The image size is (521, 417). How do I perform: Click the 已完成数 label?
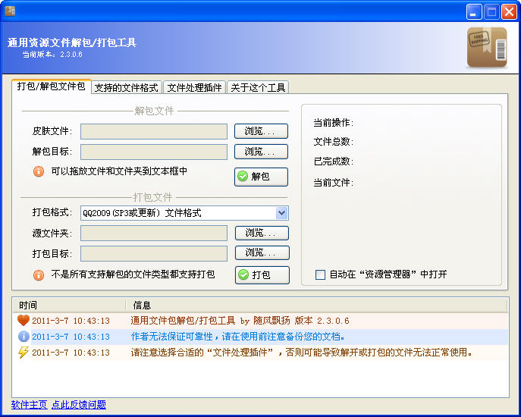pyautogui.click(x=333, y=161)
